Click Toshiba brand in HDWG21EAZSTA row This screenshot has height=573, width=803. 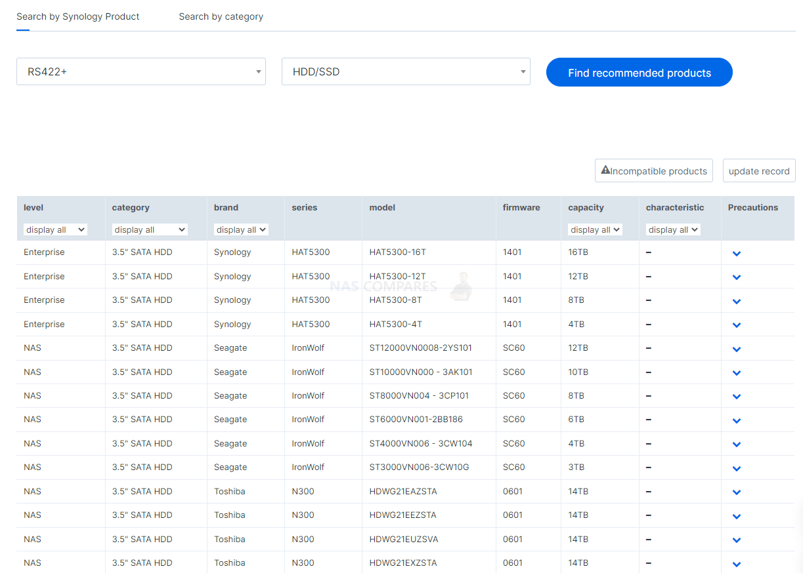230,491
